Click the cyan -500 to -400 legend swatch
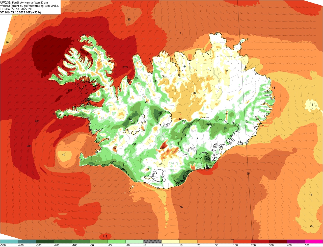 [x=9, y=241]
